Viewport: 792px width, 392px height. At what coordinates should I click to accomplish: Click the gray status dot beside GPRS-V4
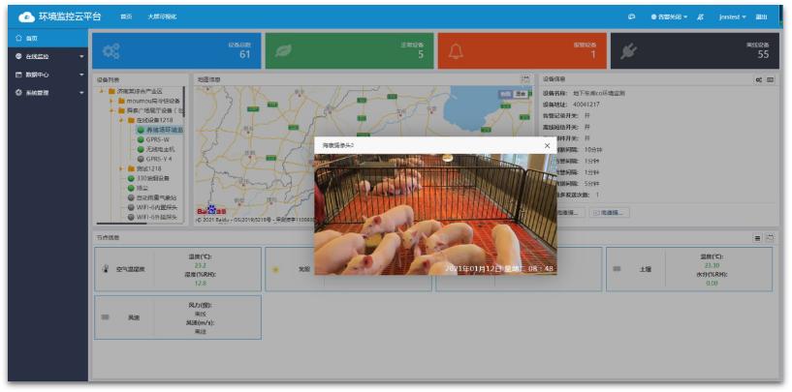pyautogui.click(x=141, y=159)
